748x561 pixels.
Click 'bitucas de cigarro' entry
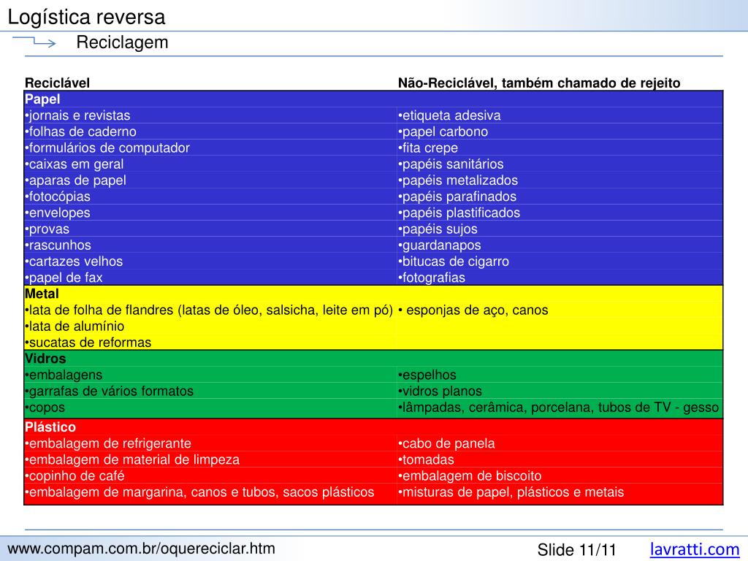point(454,262)
